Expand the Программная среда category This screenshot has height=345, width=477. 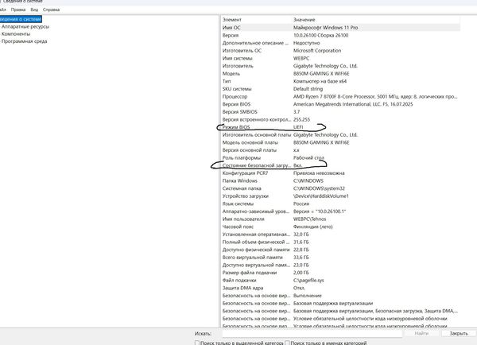[25, 43]
